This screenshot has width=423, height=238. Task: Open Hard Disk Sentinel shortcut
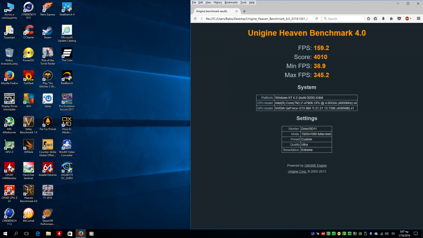29,171
